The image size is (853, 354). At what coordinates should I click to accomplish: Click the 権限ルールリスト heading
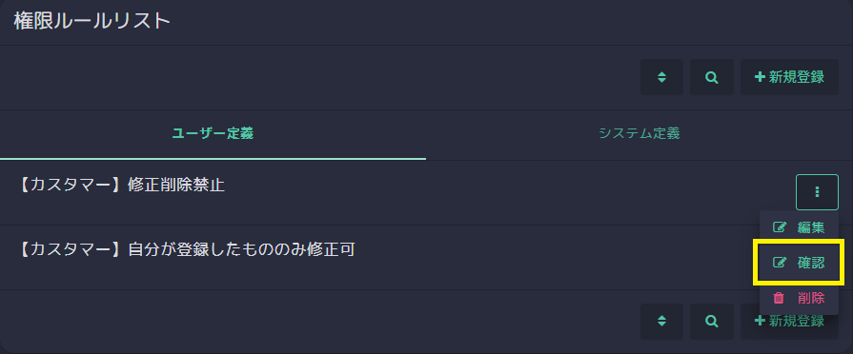click(91, 22)
